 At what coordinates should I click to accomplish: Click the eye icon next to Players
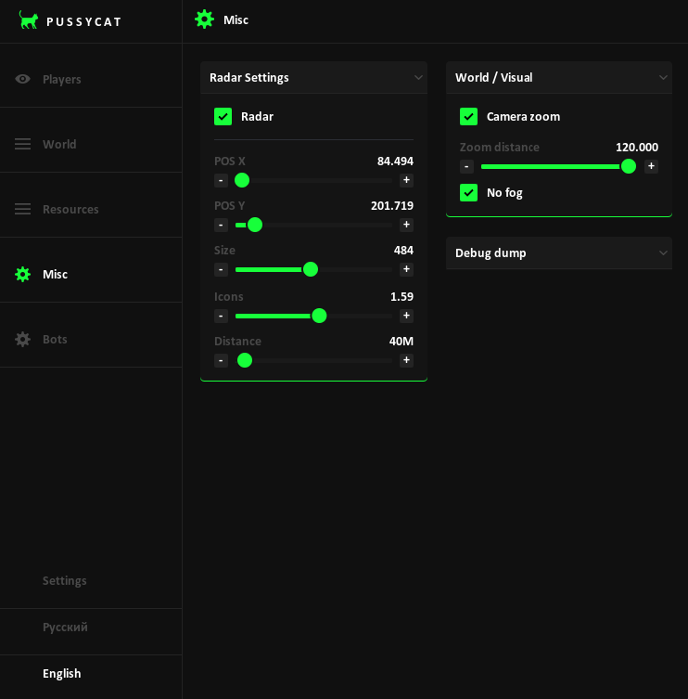pos(22,79)
